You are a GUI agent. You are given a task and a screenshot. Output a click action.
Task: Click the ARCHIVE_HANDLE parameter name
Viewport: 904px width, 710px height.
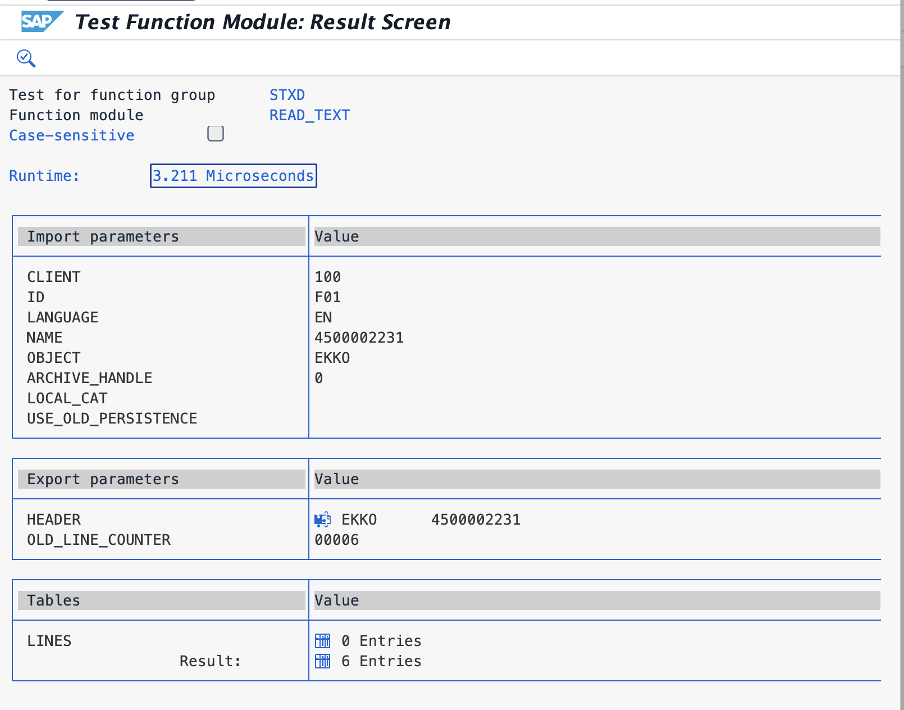90,378
